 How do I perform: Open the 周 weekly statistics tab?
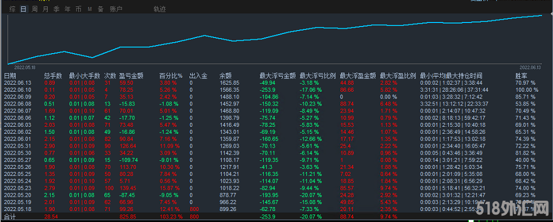pyautogui.click(x=35, y=9)
